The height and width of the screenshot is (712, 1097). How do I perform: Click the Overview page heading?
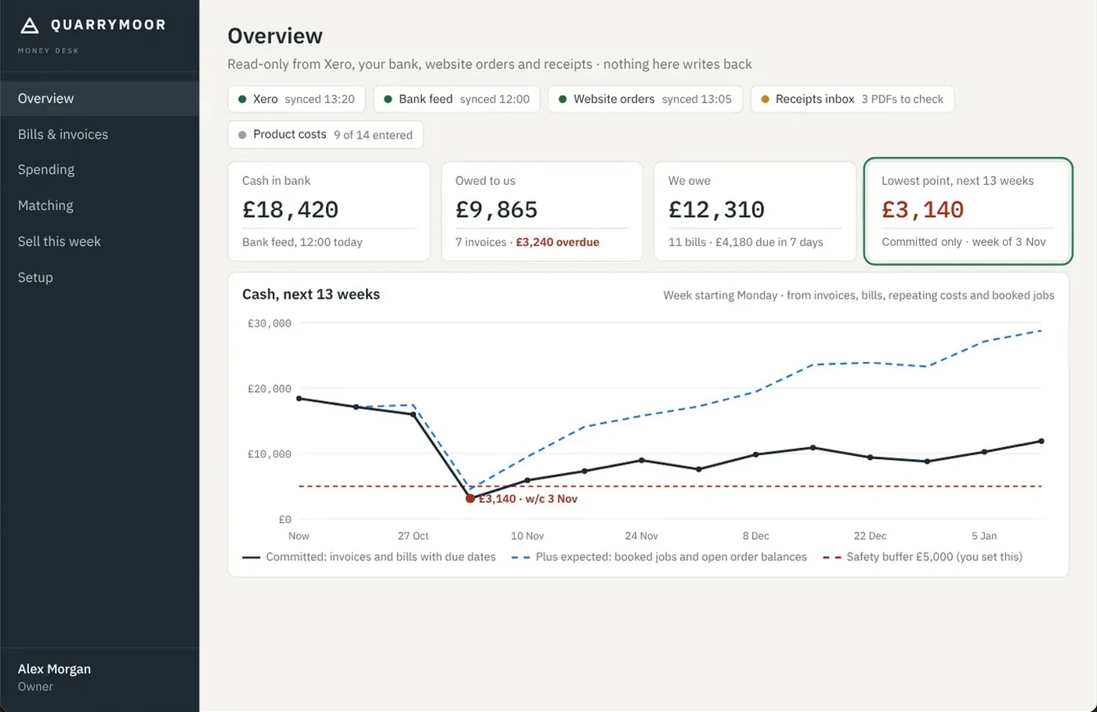point(275,36)
